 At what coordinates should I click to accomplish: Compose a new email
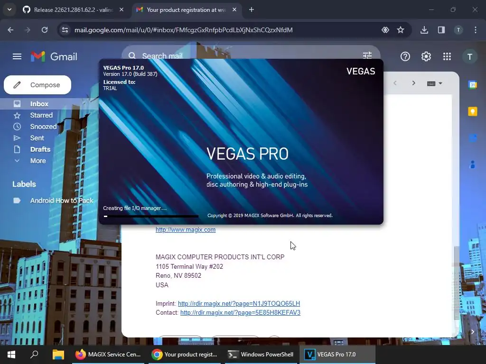point(37,85)
